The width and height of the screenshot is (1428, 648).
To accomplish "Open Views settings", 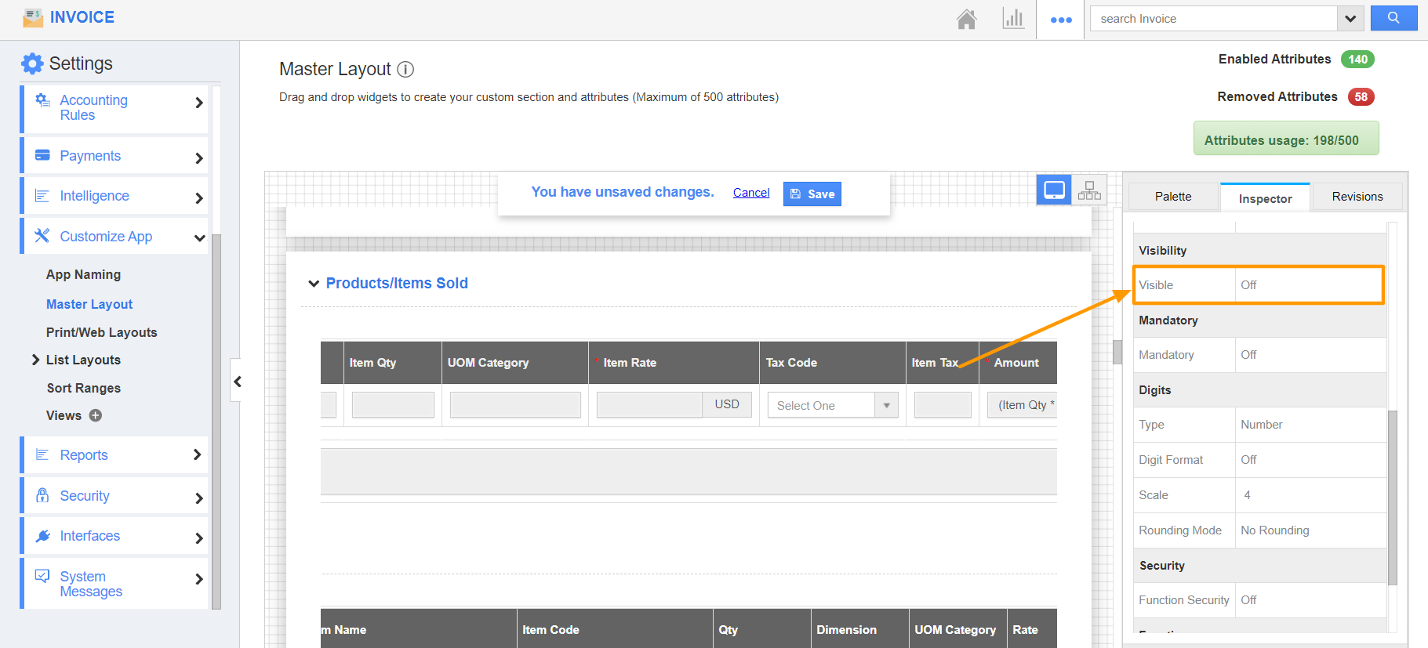I will tap(64, 415).
